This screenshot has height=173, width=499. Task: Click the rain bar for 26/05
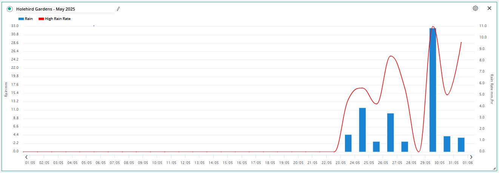[391, 132]
